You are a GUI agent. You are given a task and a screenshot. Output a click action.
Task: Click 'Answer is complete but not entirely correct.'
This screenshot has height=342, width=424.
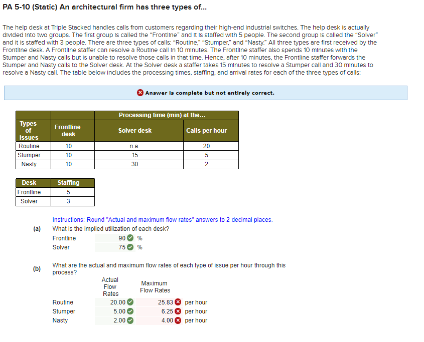tap(210, 93)
